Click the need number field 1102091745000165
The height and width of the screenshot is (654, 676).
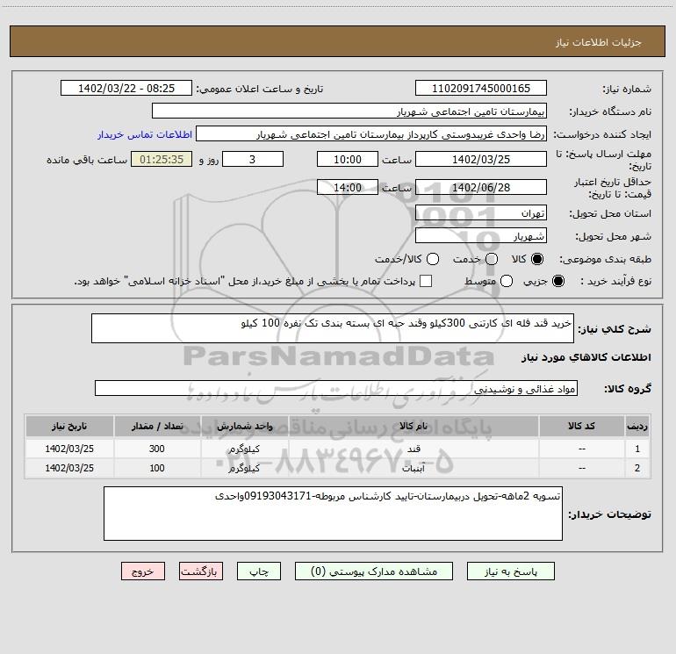click(x=481, y=88)
